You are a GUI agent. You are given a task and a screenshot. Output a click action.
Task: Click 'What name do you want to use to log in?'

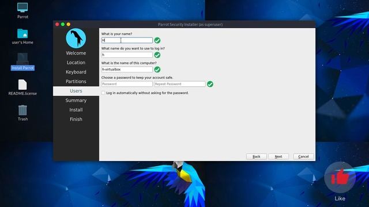[x=133, y=48]
